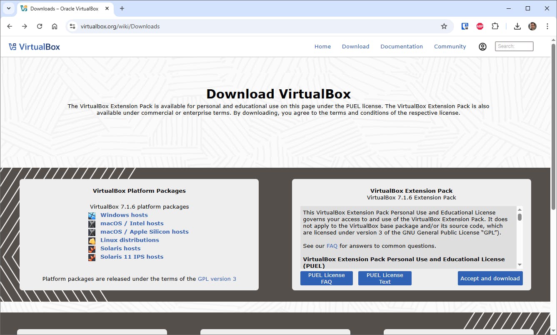Open the FAQ link in the license text
The image size is (557, 335).
point(332,246)
